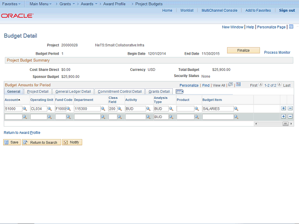Download grid to spreadsheet icon
Image resolution: width=299 pixels, height=224 pixels.
point(238,85)
